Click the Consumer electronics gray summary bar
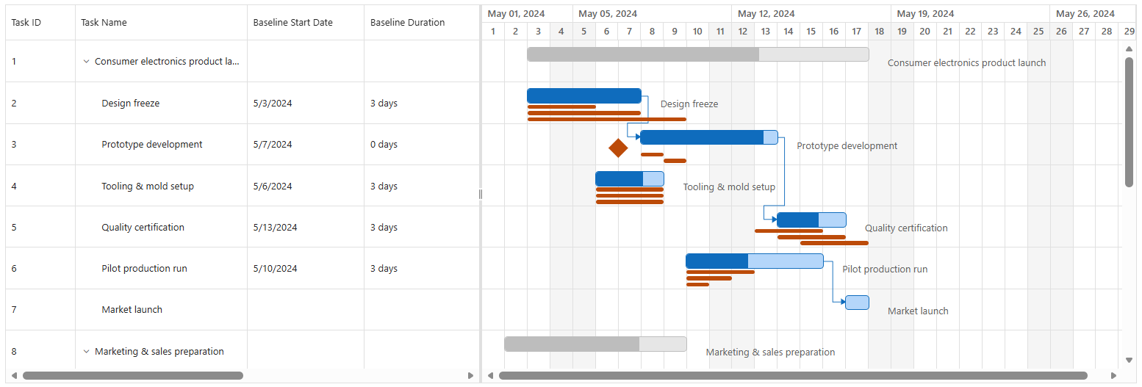This screenshot has height=387, width=1142. pos(698,54)
